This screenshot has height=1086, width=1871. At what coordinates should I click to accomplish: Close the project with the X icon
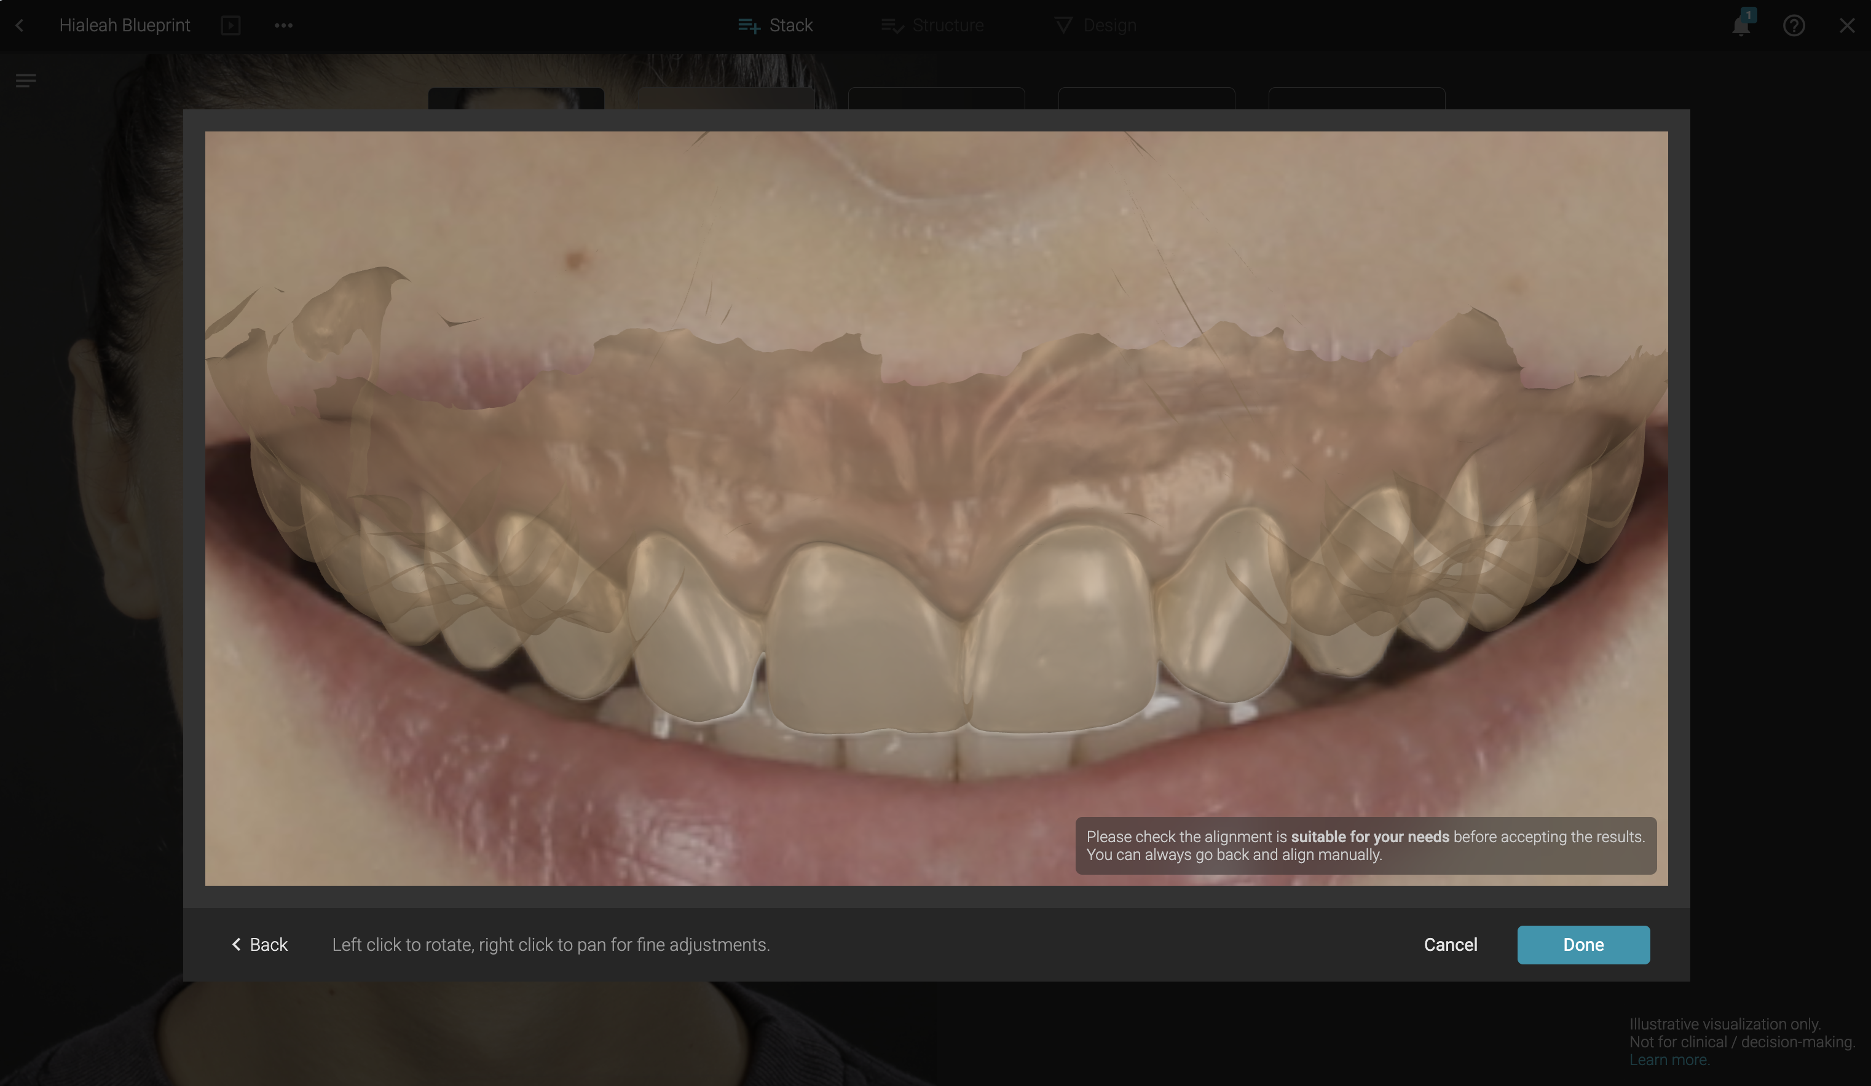point(1846,26)
